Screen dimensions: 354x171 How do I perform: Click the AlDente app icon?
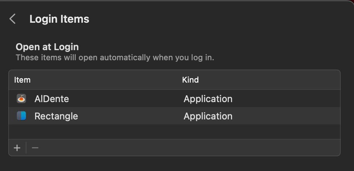point(21,99)
